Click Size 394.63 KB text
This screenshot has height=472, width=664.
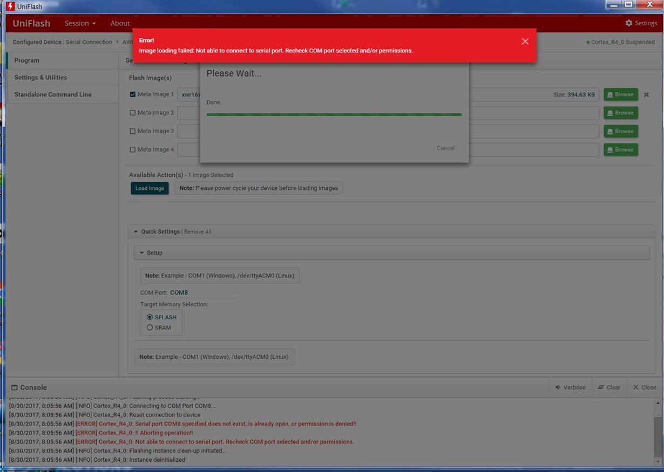[x=574, y=94]
